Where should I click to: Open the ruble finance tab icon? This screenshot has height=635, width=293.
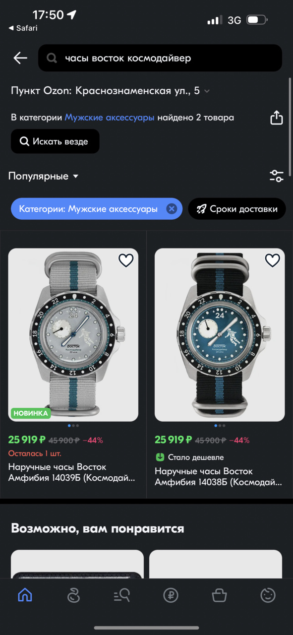tap(171, 595)
